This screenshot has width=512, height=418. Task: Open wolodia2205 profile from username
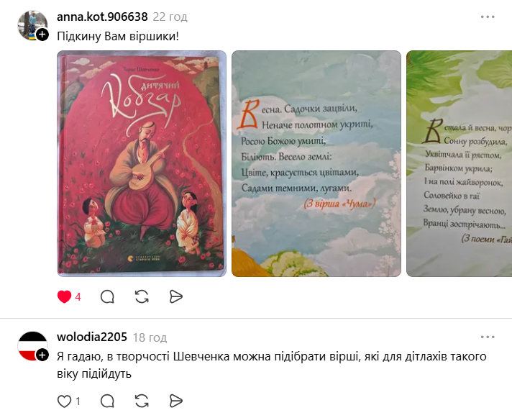click(x=92, y=337)
